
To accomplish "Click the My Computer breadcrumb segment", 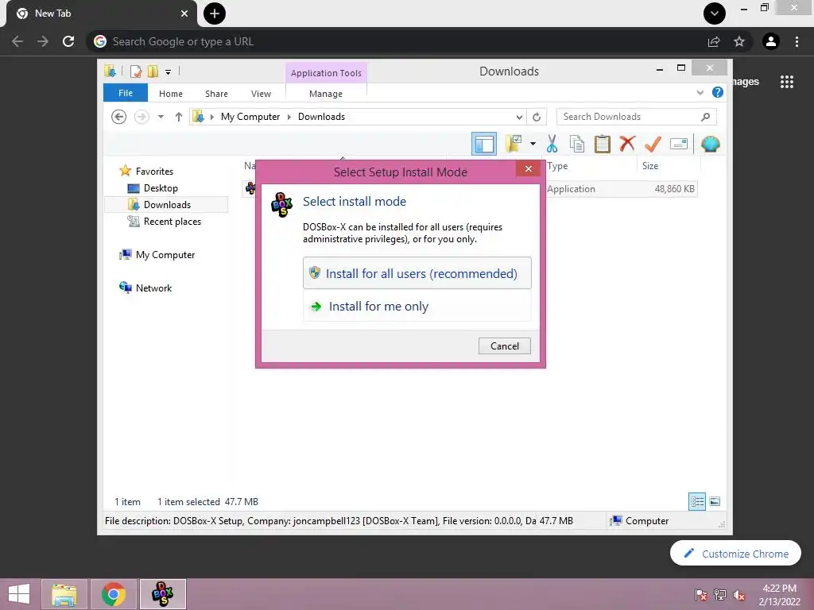I will pos(250,117).
